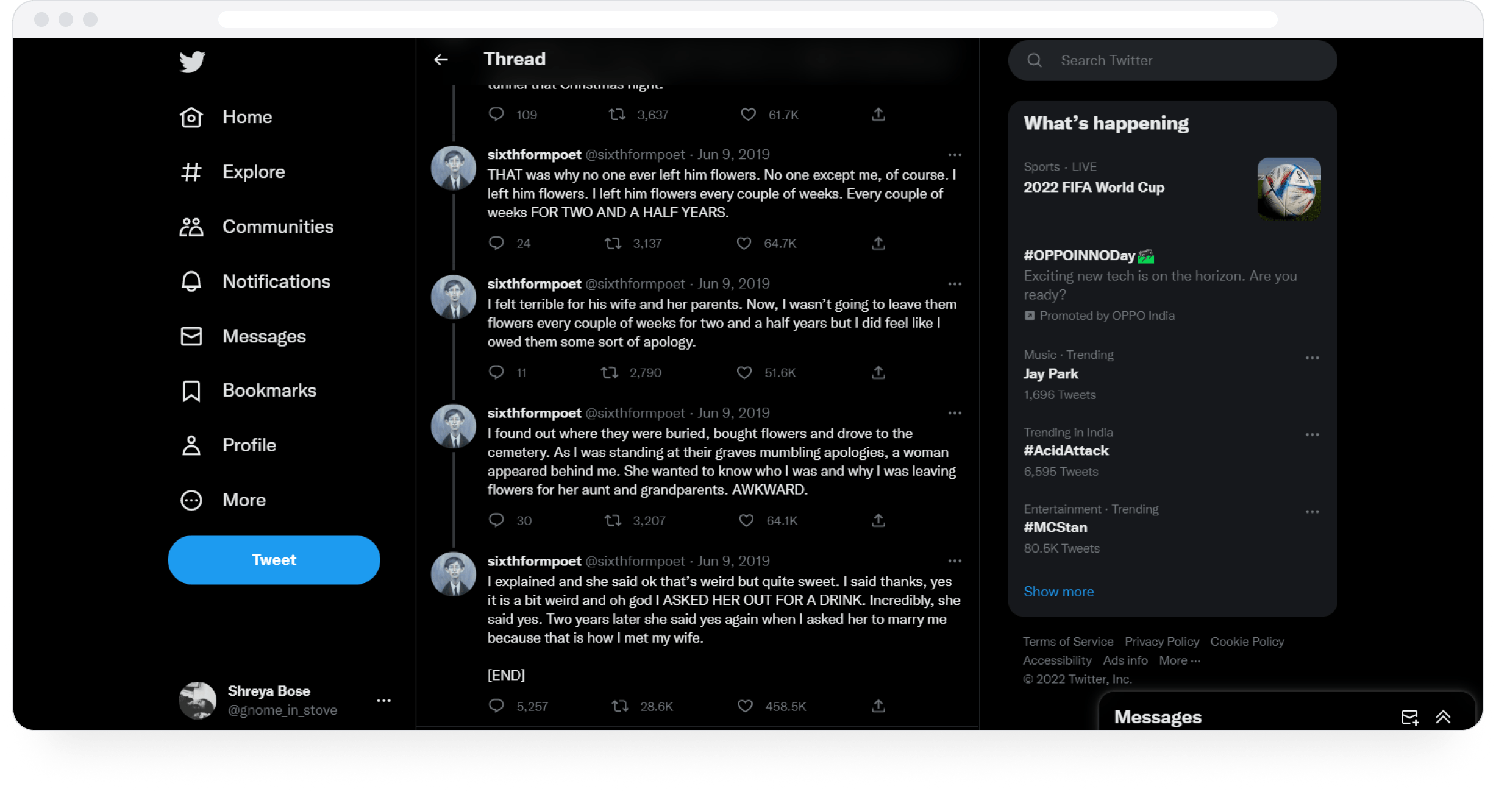The height and width of the screenshot is (792, 1496).
Task: Click the back arrow in Thread view
Action: click(443, 59)
